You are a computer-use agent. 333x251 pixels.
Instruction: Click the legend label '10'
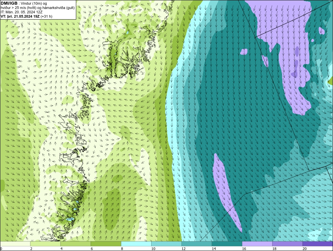pos(153,249)
